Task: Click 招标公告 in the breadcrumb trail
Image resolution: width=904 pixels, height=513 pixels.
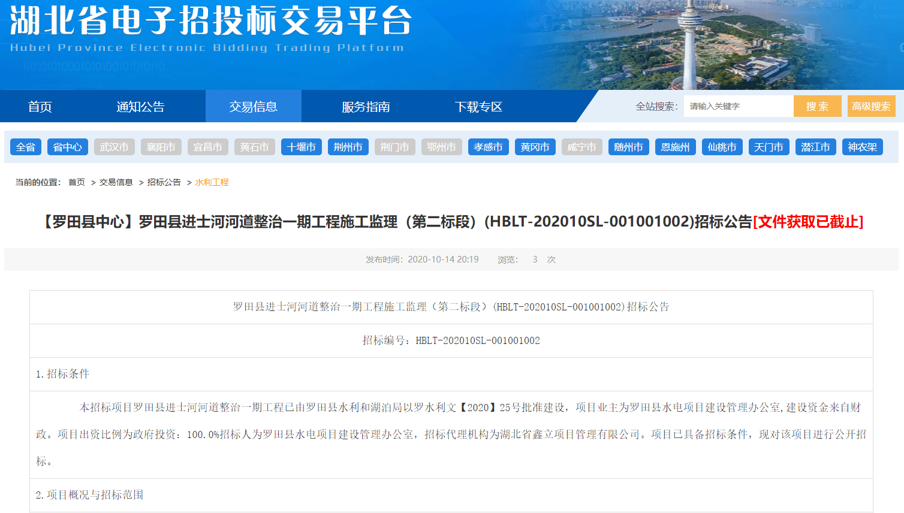Action: pos(164,182)
